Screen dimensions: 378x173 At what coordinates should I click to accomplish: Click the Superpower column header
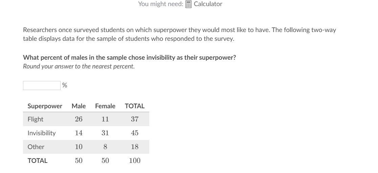pyautogui.click(x=45, y=106)
